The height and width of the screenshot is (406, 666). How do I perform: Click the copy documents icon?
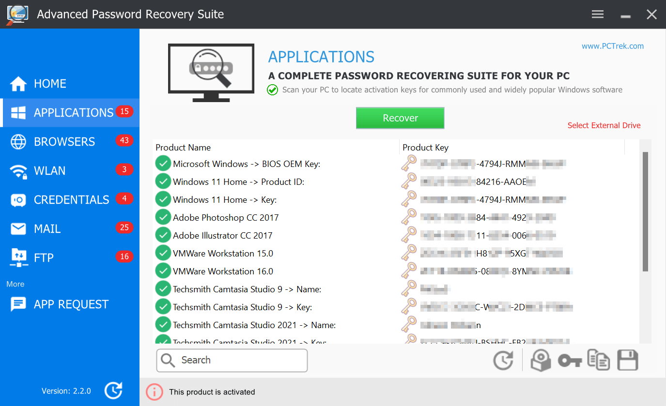[599, 360]
